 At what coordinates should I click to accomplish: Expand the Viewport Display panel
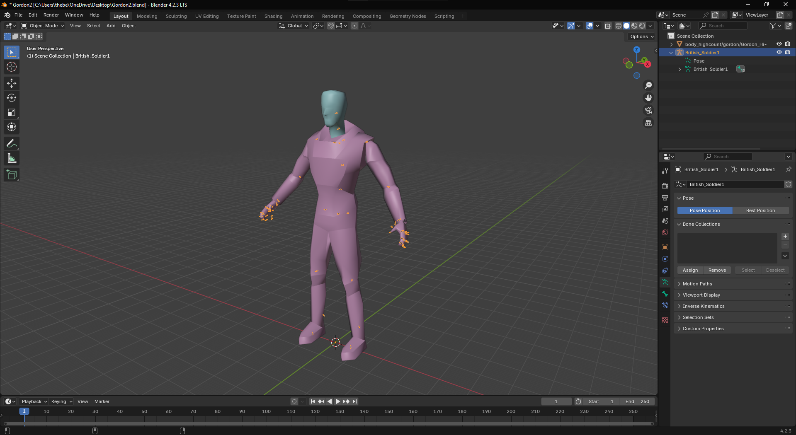tap(701, 295)
